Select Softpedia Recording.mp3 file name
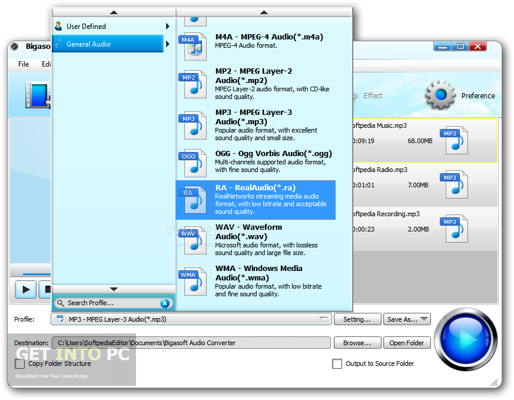This screenshot has width=514, height=400. (386, 214)
